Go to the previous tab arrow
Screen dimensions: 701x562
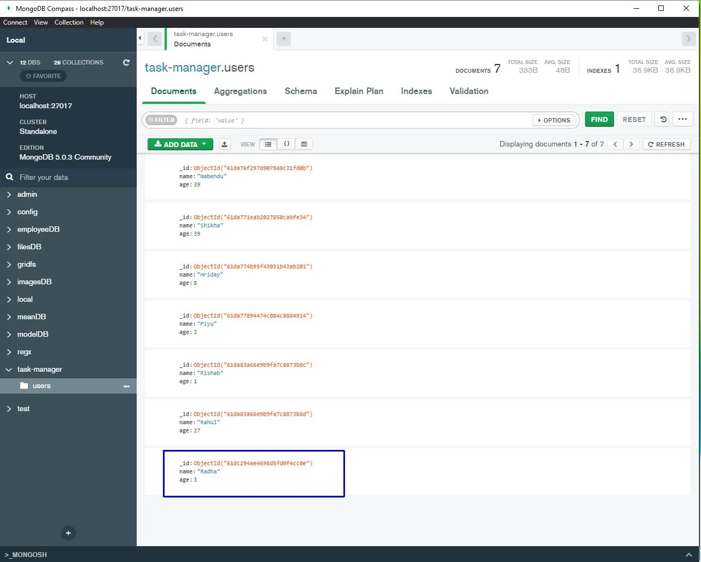pos(155,39)
